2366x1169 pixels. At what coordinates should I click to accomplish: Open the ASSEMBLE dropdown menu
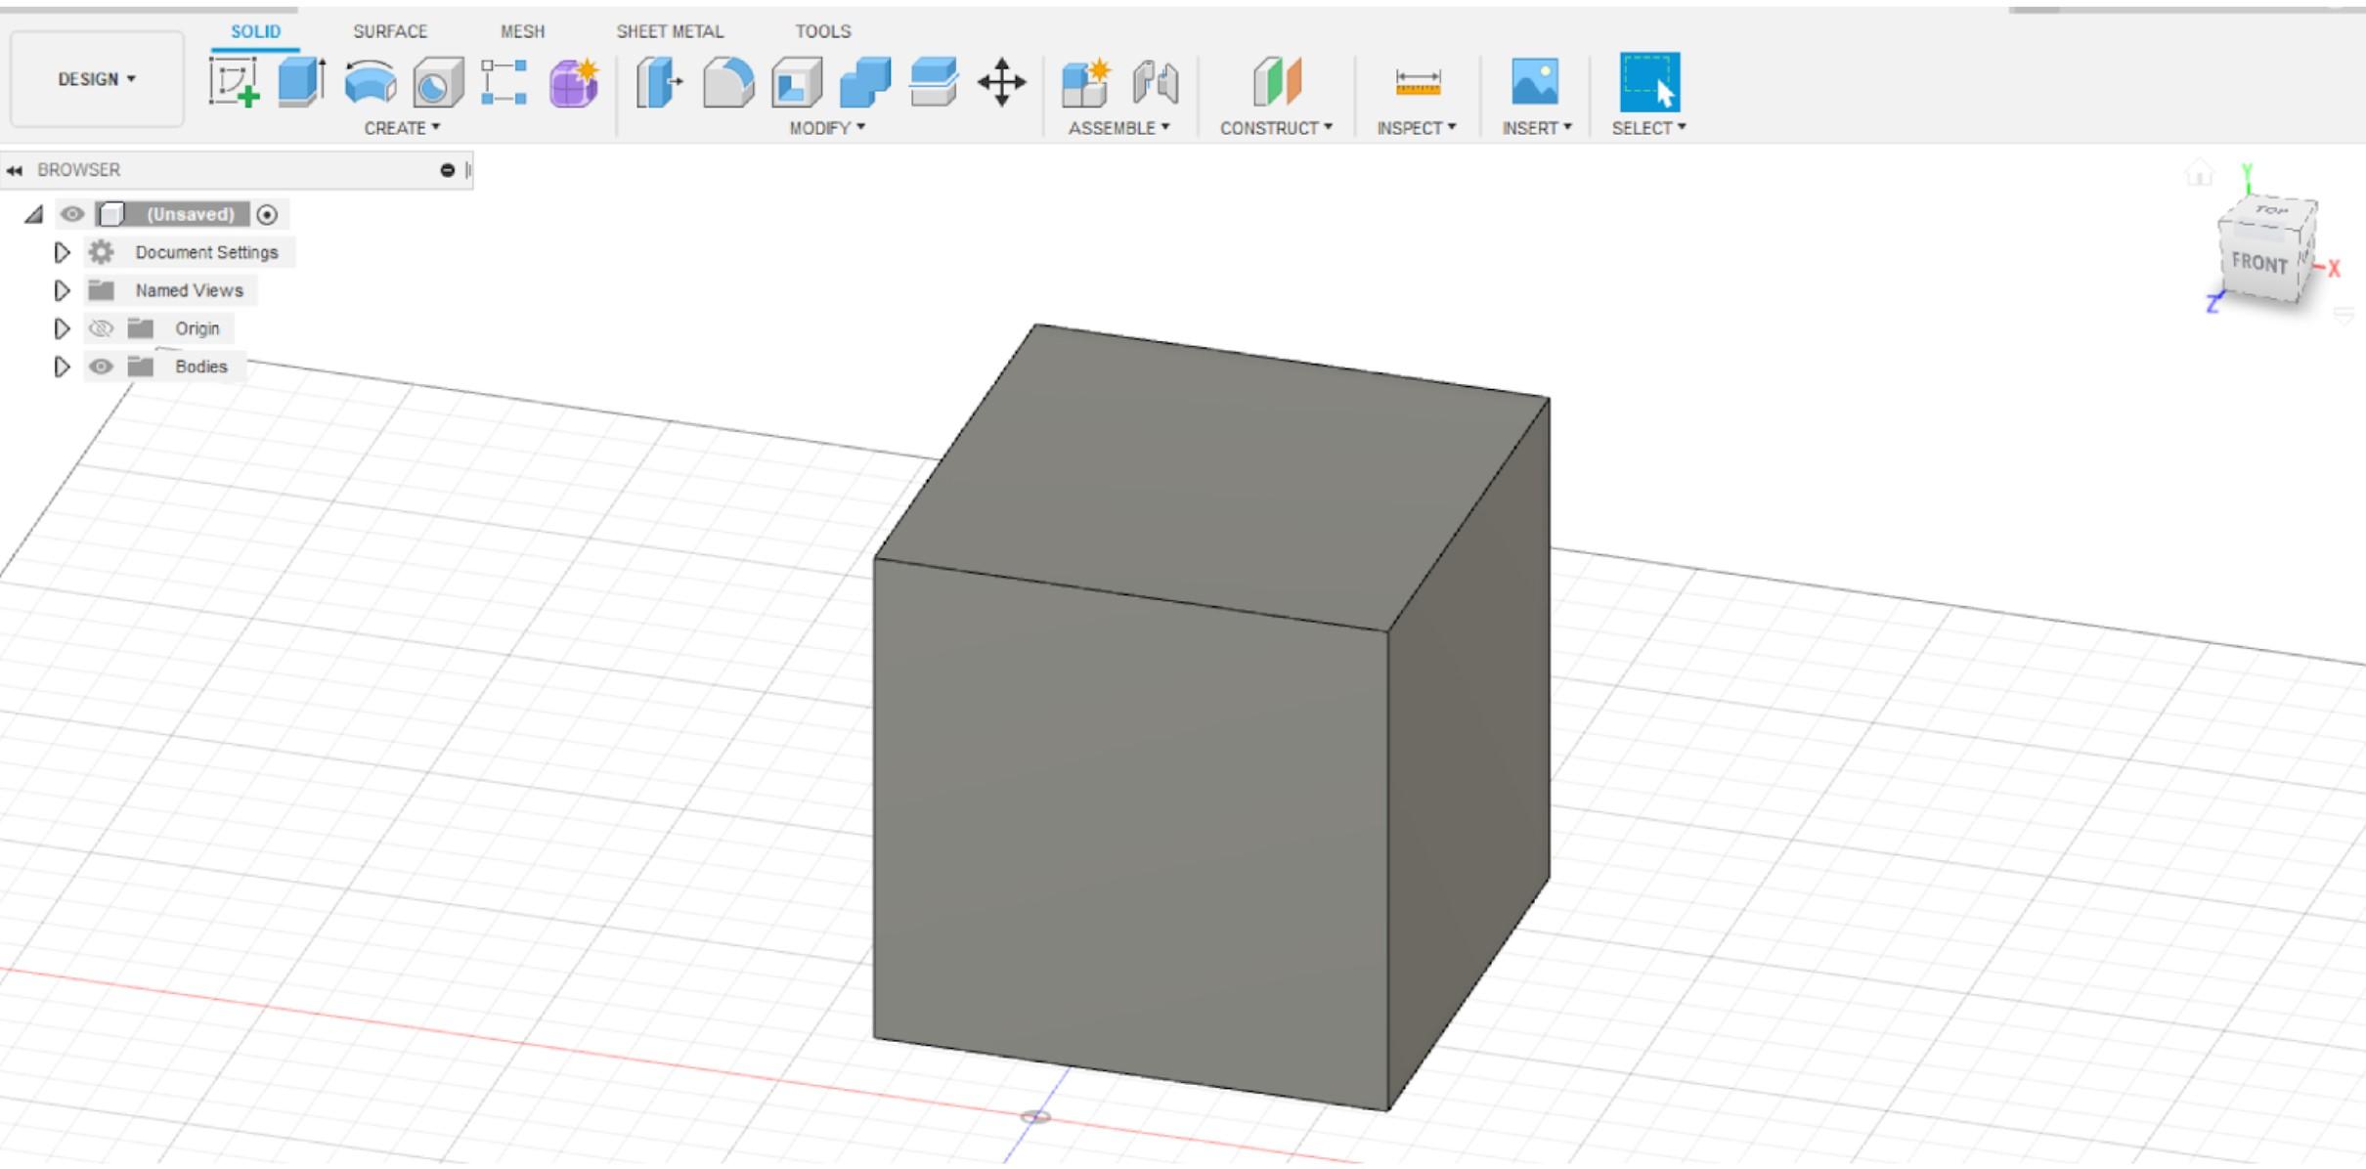coord(1118,128)
